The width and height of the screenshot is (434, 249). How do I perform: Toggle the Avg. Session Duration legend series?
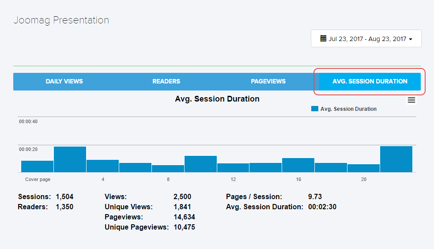click(x=348, y=109)
